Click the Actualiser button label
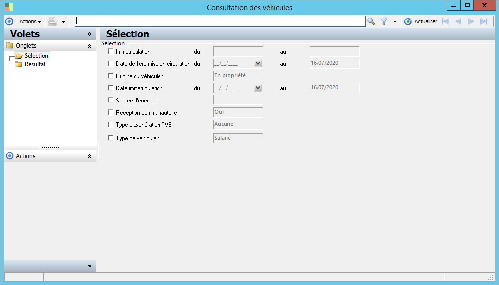 click(426, 21)
